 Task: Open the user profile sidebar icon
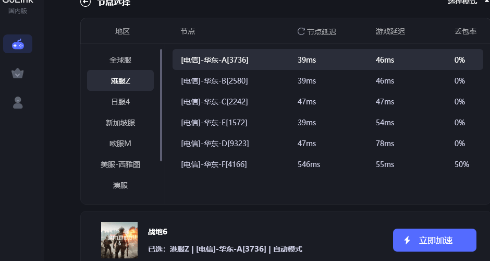pos(18,103)
